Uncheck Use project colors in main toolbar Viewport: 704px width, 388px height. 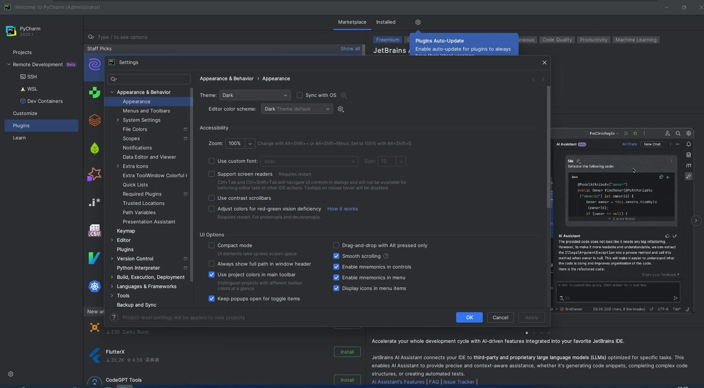[x=212, y=274]
